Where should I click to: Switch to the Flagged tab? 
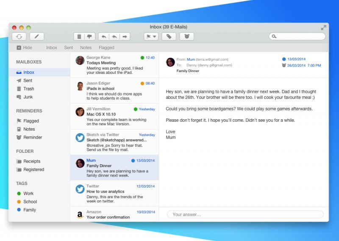click(106, 48)
